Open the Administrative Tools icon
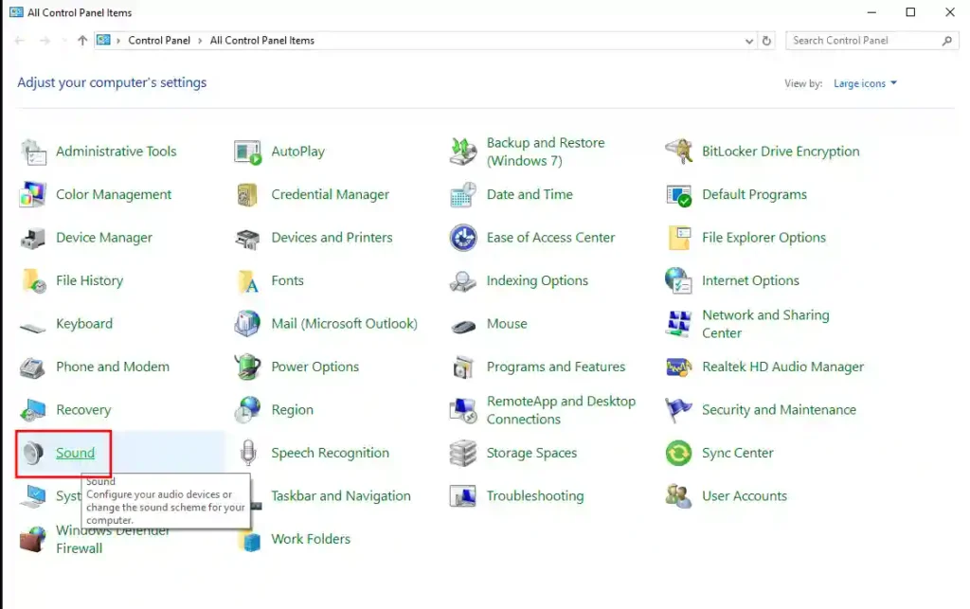 (x=33, y=152)
